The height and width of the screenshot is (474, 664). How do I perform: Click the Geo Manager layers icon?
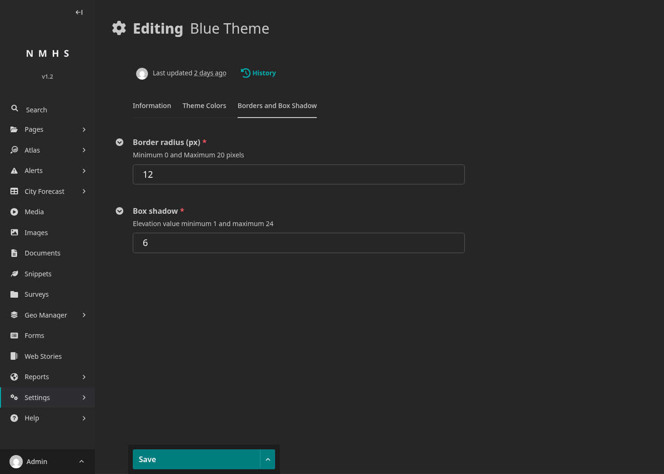(x=14, y=315)
